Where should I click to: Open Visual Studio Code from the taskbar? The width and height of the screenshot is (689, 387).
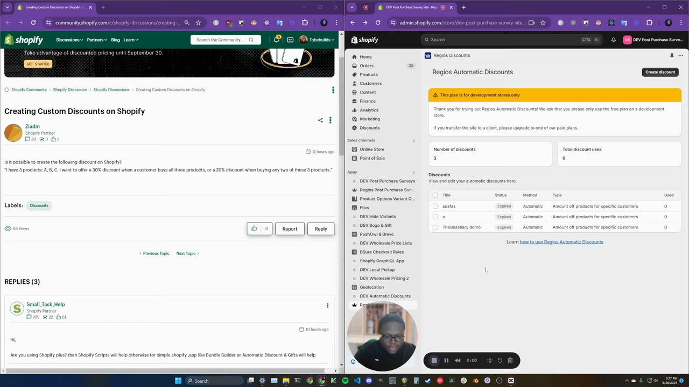(357, 381)
